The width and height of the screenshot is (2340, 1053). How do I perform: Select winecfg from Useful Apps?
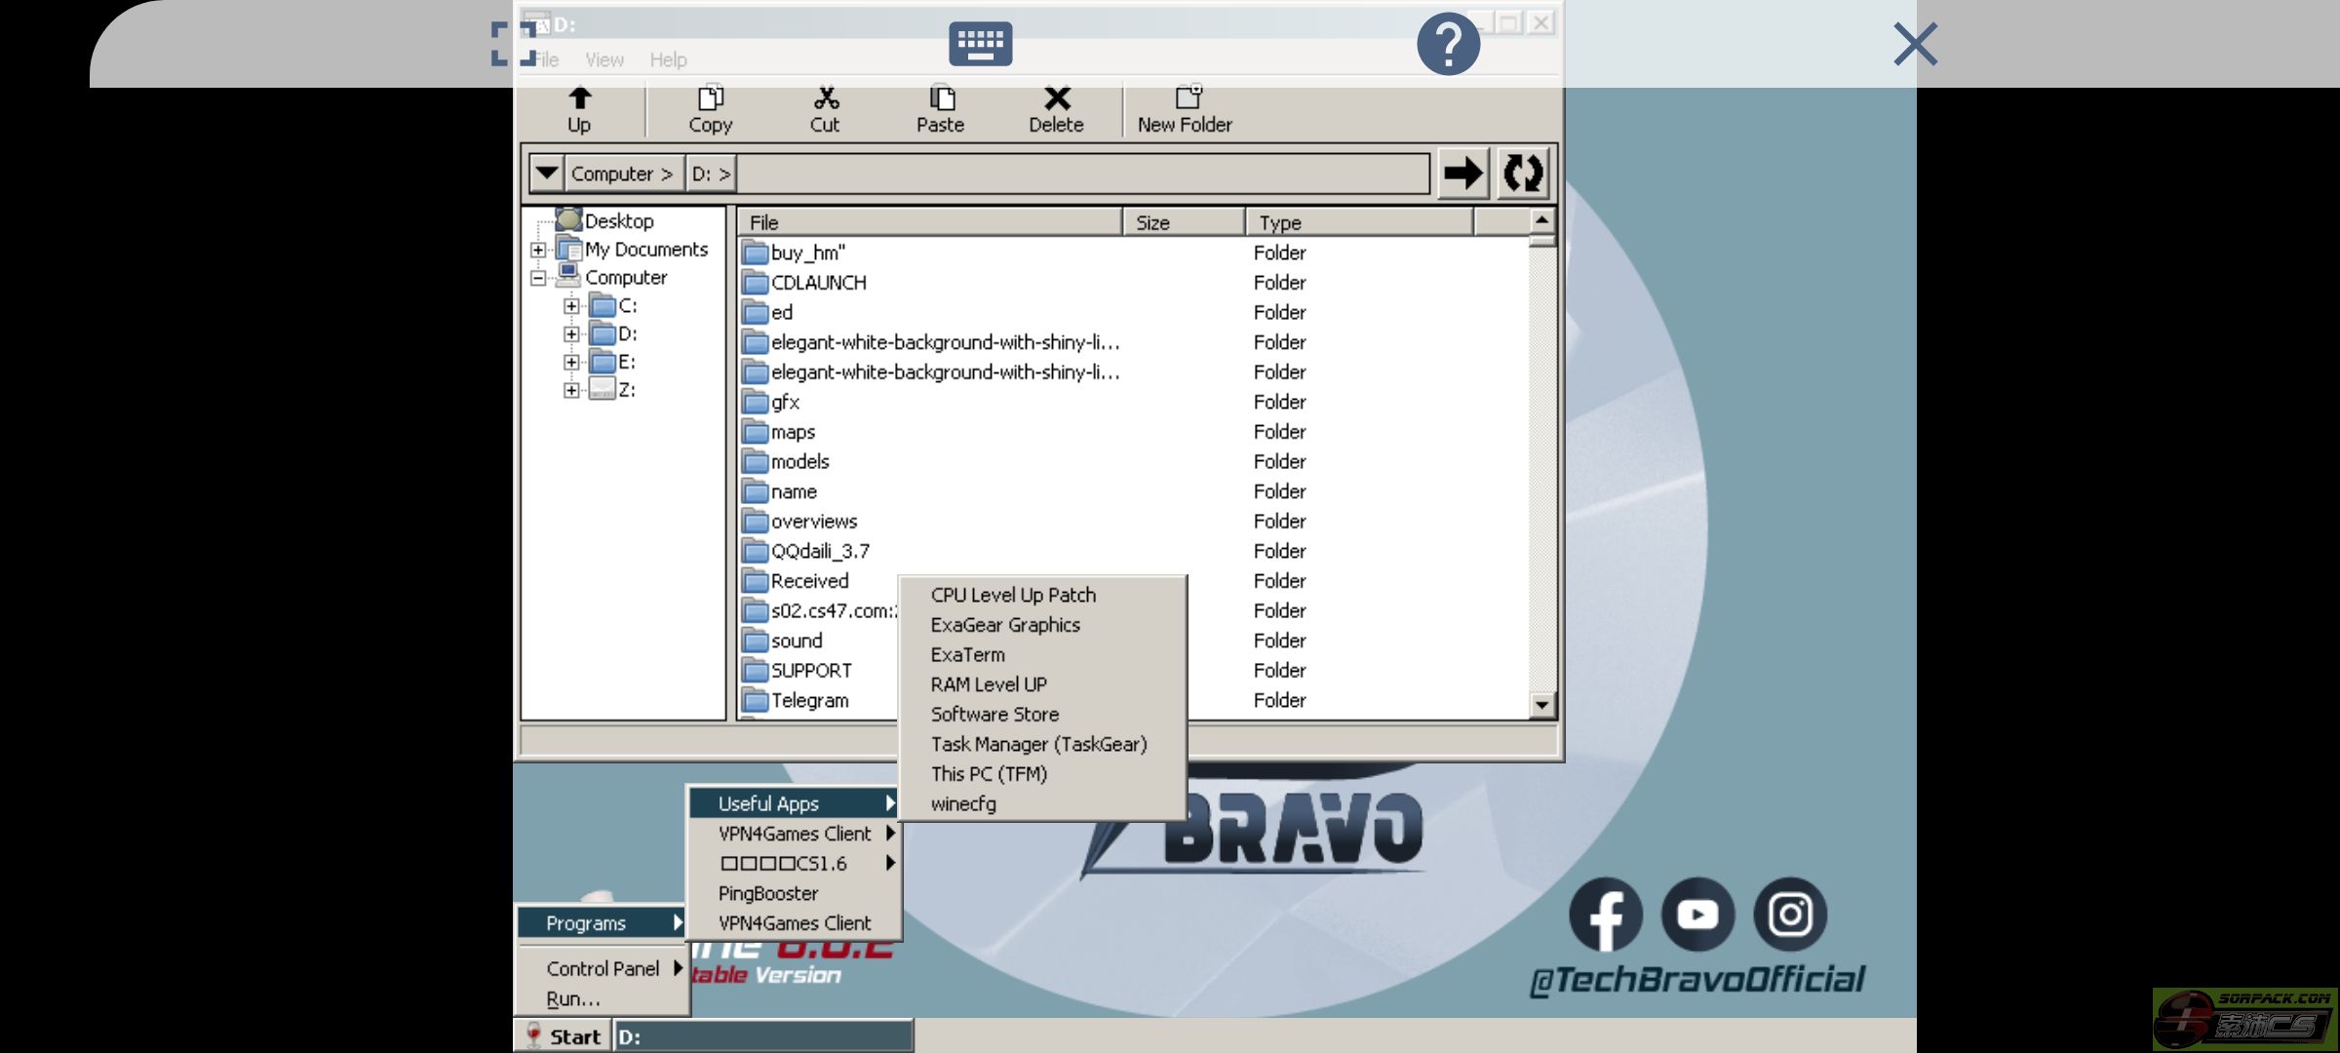[963, 803]
